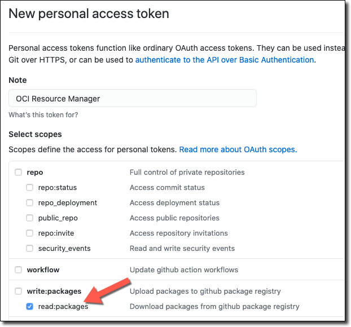Check the repo:status scope
The width and height of the screenshot is (351, 327).
coord(30,188)
